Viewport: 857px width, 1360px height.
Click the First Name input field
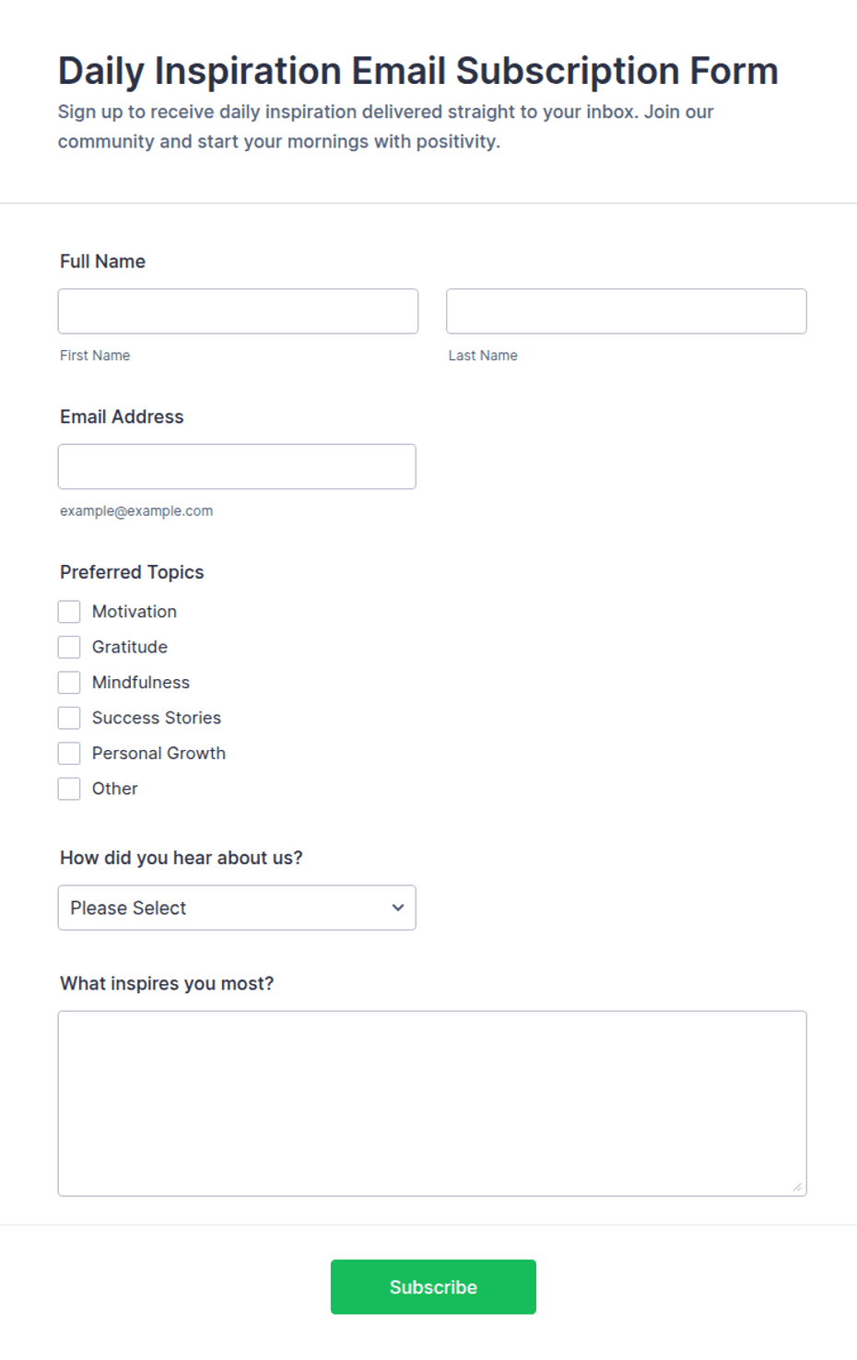[x=238, y=311]
